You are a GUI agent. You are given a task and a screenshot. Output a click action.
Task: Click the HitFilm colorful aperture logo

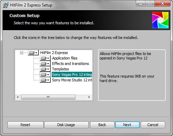pos(160,20)
